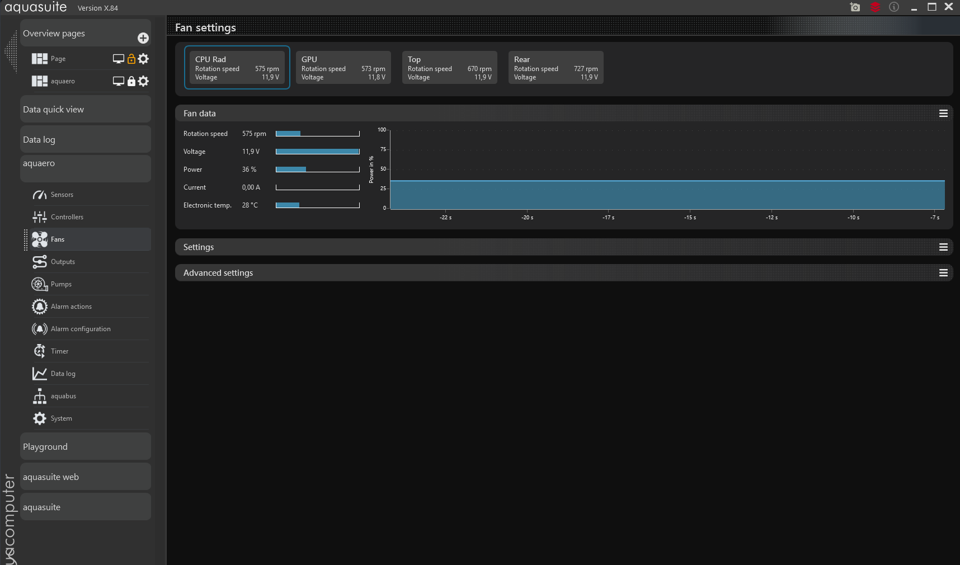The image size is (960, 565).
Task: Collapse the Overview pages section
Action: pos(86,34)
